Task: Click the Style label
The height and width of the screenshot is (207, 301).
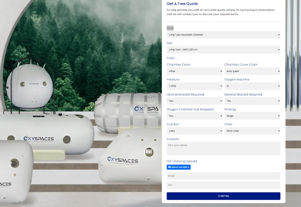Action: coord(170,28)
